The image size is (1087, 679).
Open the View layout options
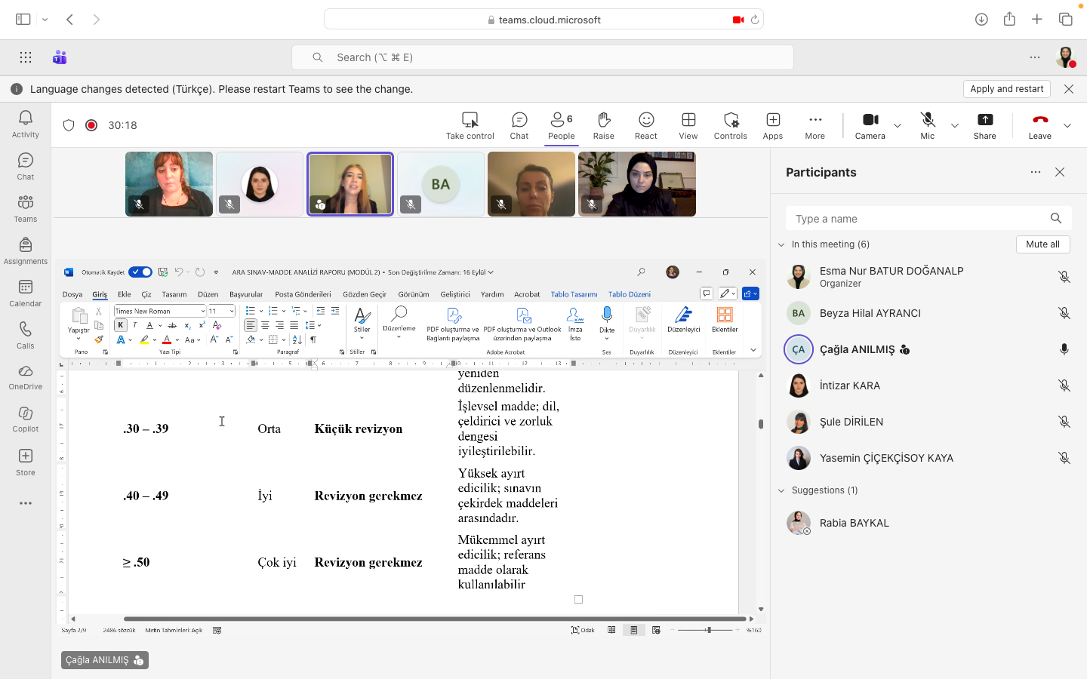point(688,125)
